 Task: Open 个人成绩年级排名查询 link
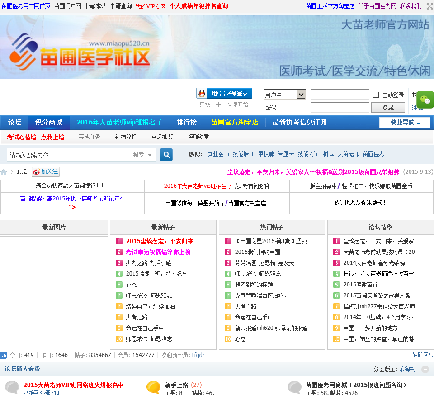point(199,6)
